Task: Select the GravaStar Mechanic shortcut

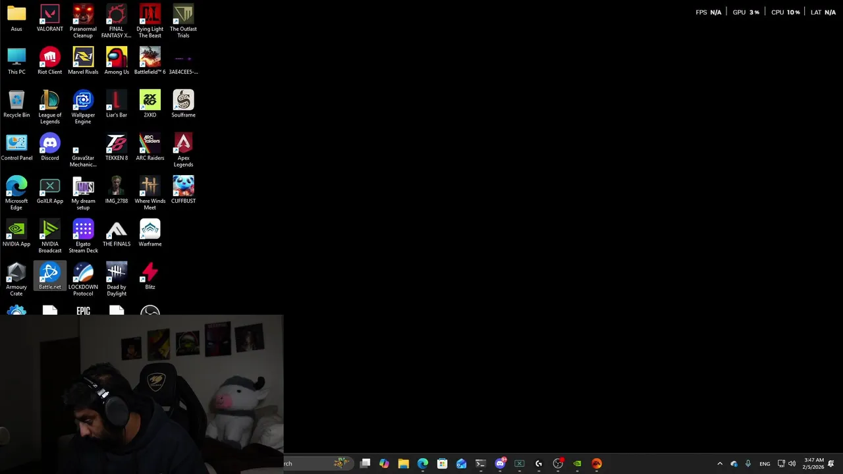Action: pos(83,155)
